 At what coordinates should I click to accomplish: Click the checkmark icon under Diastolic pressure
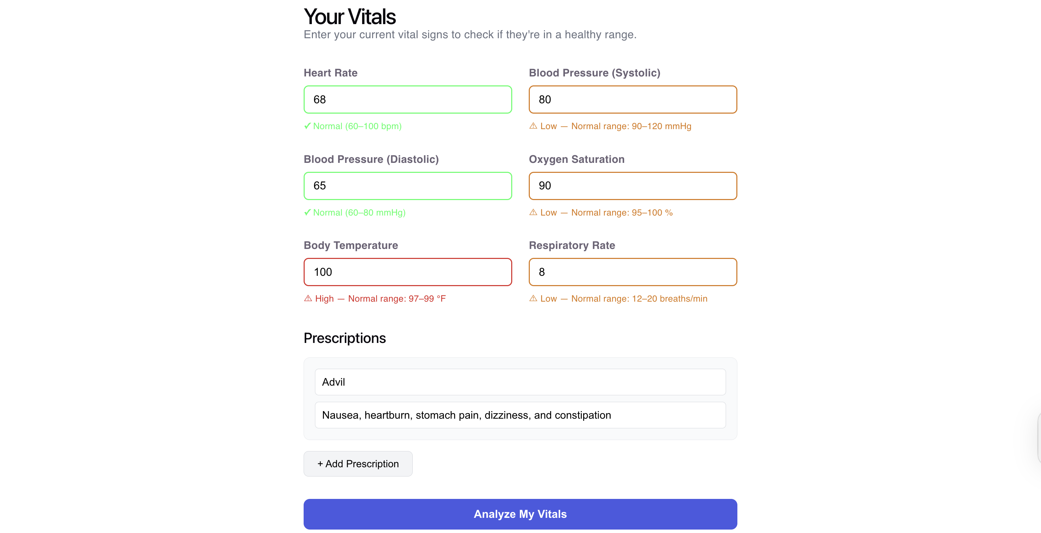307,212
